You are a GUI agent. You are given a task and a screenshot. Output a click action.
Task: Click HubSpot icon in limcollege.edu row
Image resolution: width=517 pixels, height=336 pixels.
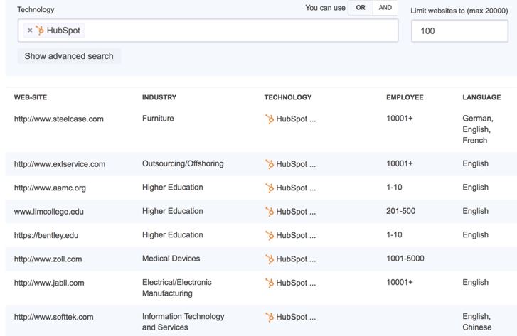pos(270,212)
